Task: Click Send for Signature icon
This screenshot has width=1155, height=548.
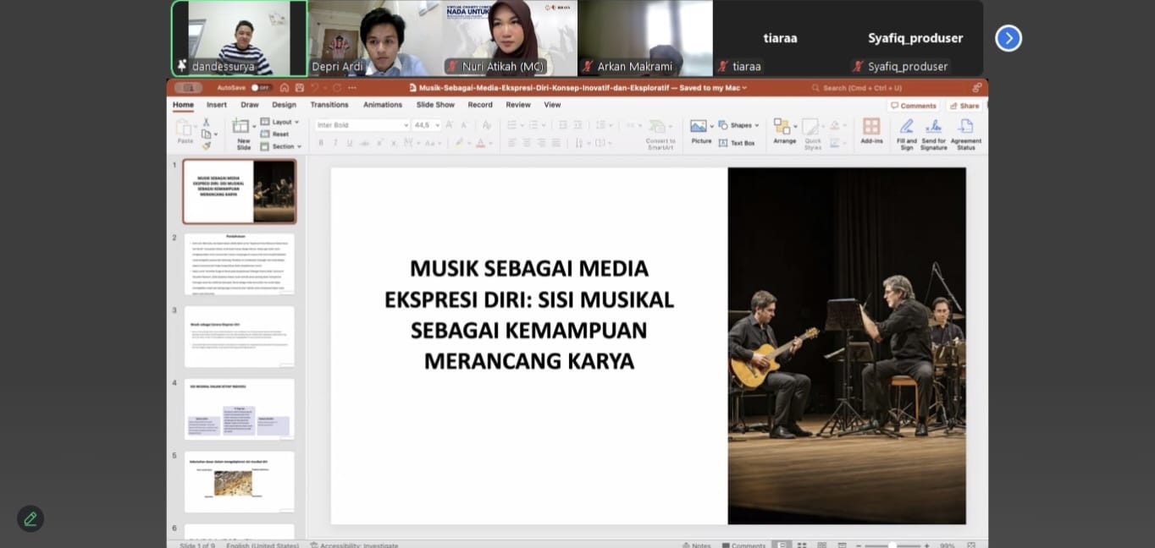Action: [933, 128]
